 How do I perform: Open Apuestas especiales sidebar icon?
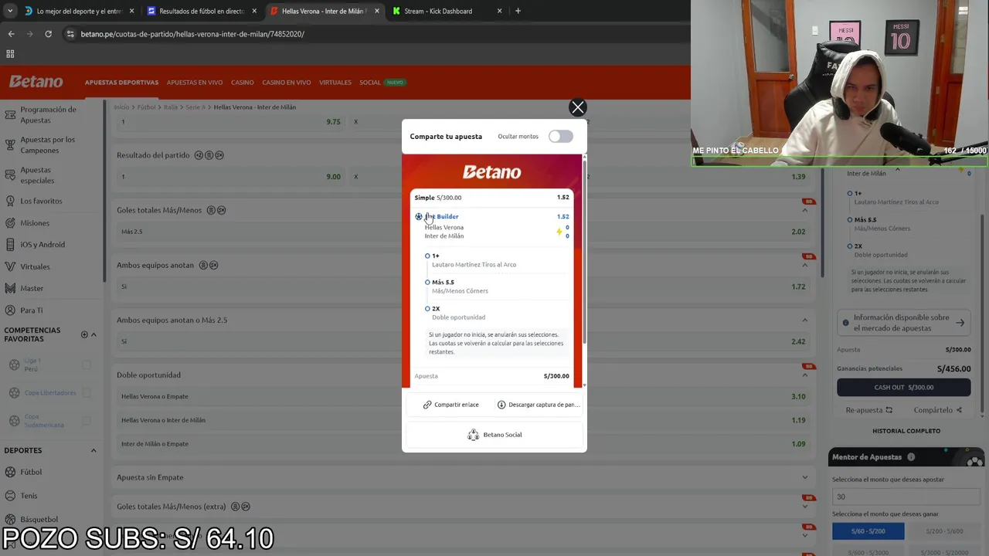tap(10, 175)
